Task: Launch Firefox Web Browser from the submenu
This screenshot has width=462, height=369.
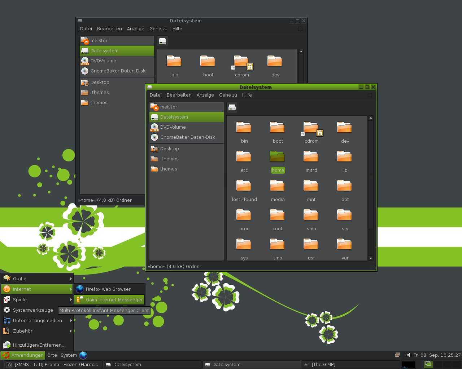Action: click(x=109, y=289)
